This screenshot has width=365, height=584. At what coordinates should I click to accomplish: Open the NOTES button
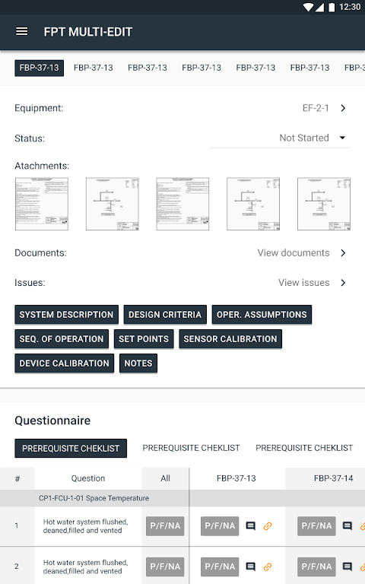pos(138,363)
